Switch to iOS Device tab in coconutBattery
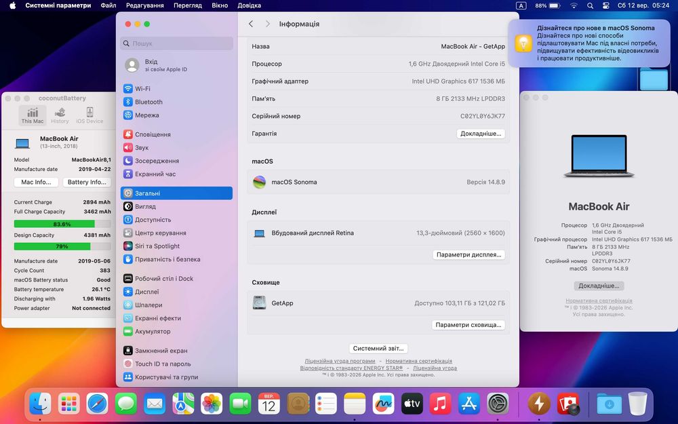Screen dimensions: 678x424 tap(89, 116)
